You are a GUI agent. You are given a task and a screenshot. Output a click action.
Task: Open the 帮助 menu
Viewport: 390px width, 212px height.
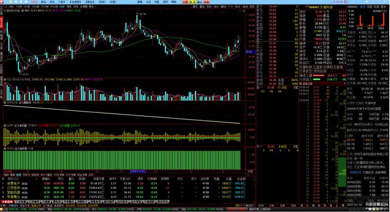(174, 2)
